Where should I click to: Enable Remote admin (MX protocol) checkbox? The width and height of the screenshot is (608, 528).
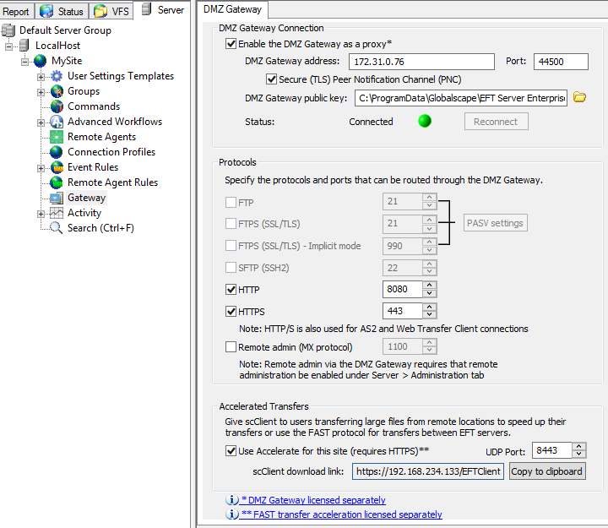(231, 346)
